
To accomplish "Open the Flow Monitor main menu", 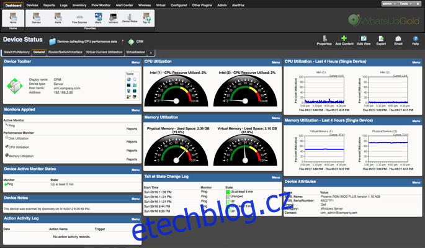I will 101,5.
